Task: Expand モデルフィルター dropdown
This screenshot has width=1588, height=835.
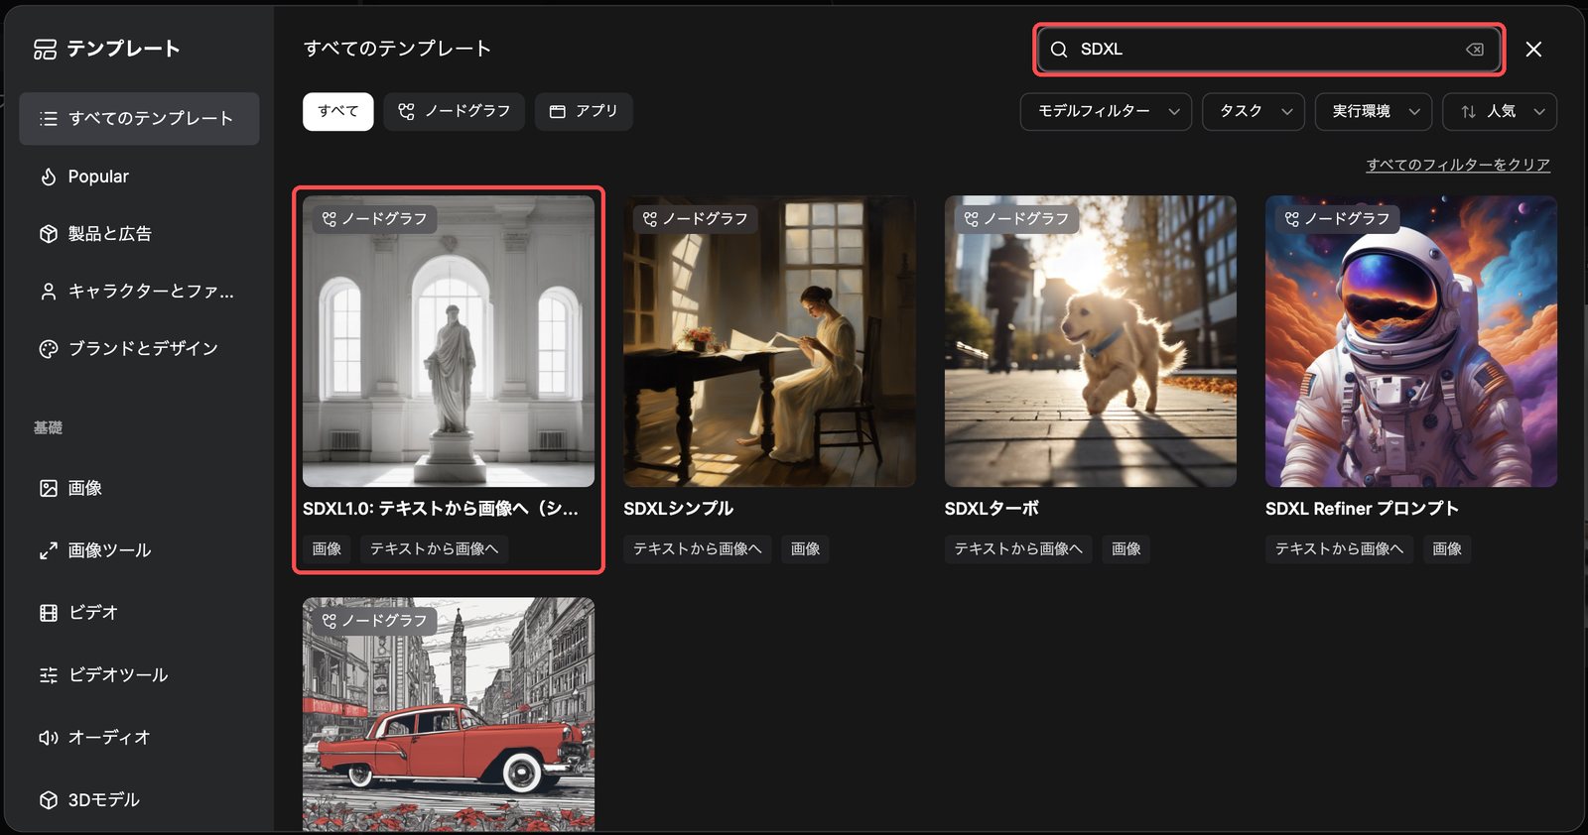Action: (1106, 112)
